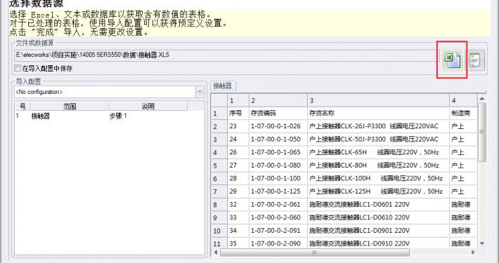Click sequence number cell 29
This screenshot has width=499, height=263.
coord(238,191)
